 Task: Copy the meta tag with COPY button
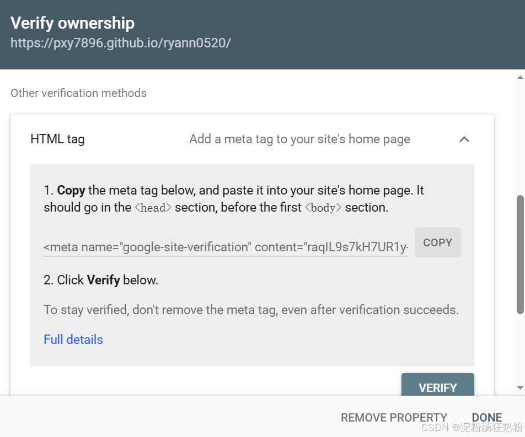click(438, 242)
